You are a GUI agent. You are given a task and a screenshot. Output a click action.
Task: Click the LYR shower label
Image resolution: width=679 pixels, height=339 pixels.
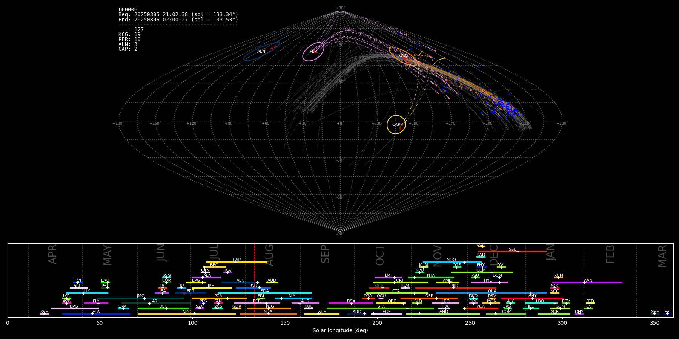tap(66, 296)
